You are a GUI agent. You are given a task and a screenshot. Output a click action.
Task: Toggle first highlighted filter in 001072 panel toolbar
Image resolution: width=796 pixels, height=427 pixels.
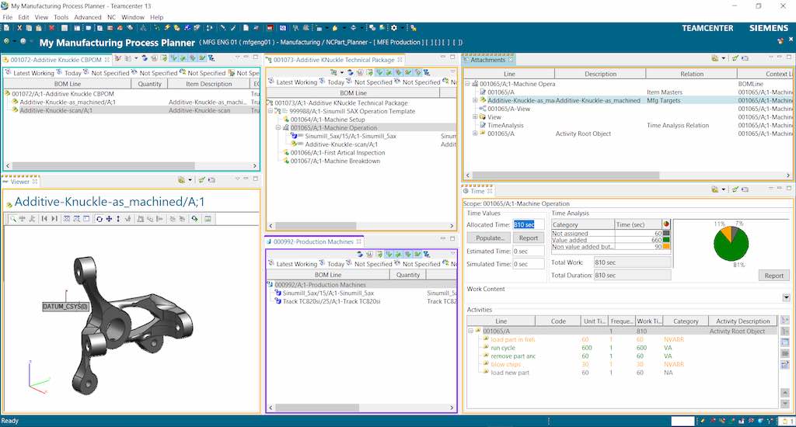(x=173, y=59)
